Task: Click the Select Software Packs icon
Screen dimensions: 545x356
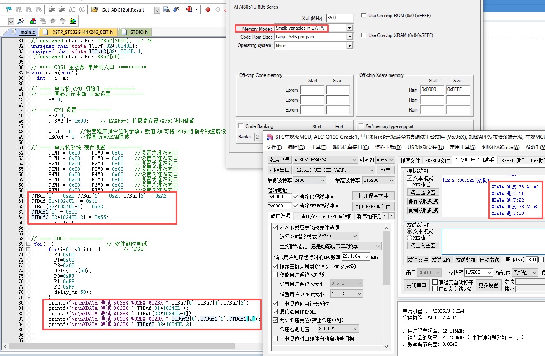Action: point(63,21)
